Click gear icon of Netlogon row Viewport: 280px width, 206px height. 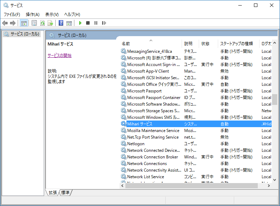124,143
